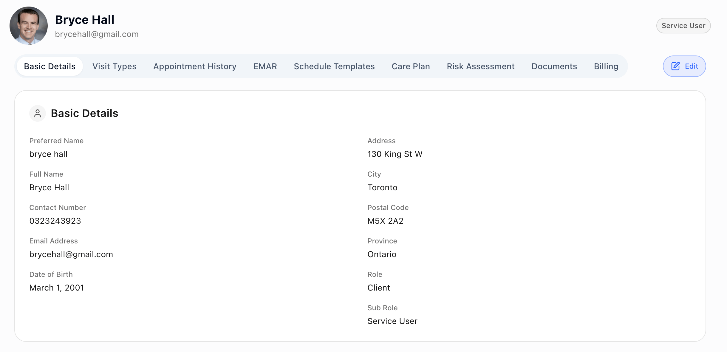Click the header email brycehall@gmail.com

click(x=97, y=34)
